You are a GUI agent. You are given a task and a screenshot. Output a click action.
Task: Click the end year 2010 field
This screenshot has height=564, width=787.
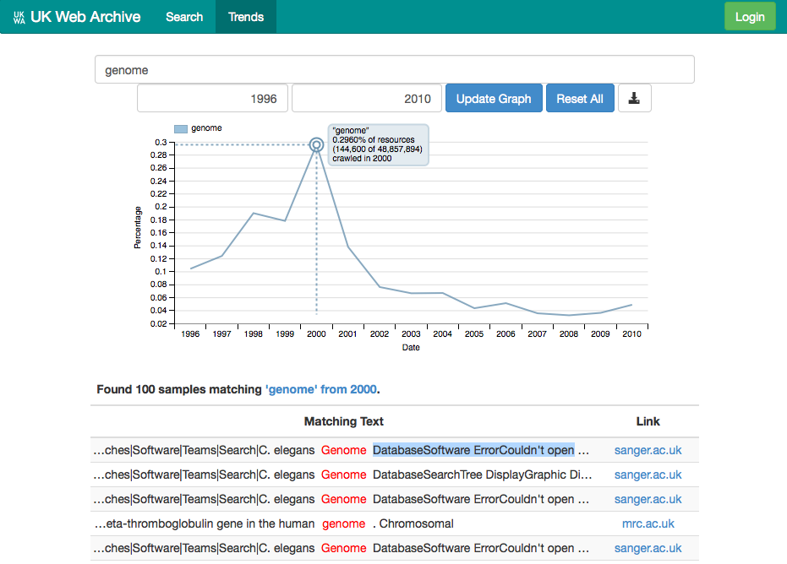coord(367,98)
